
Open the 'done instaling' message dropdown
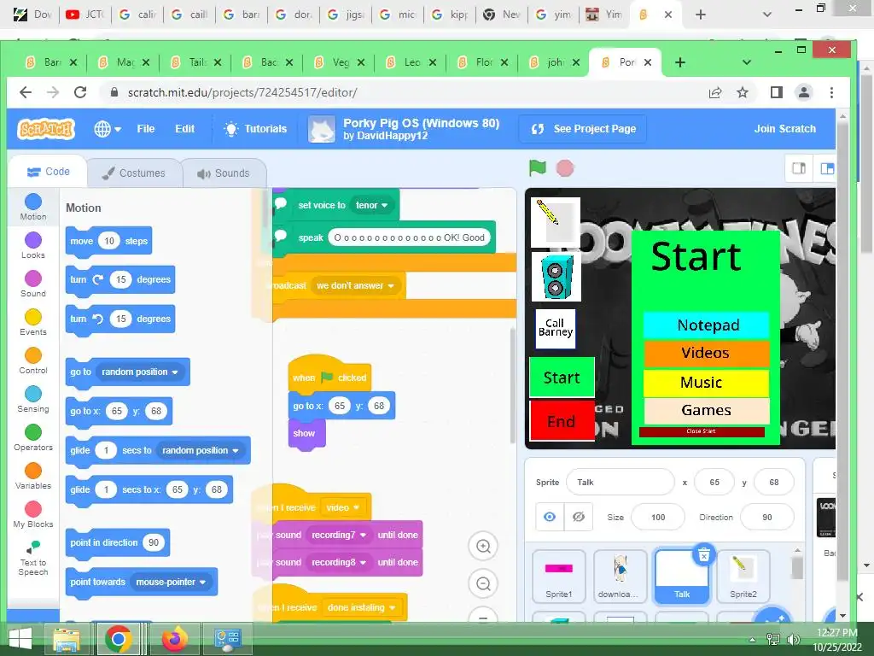coord(361,607)
